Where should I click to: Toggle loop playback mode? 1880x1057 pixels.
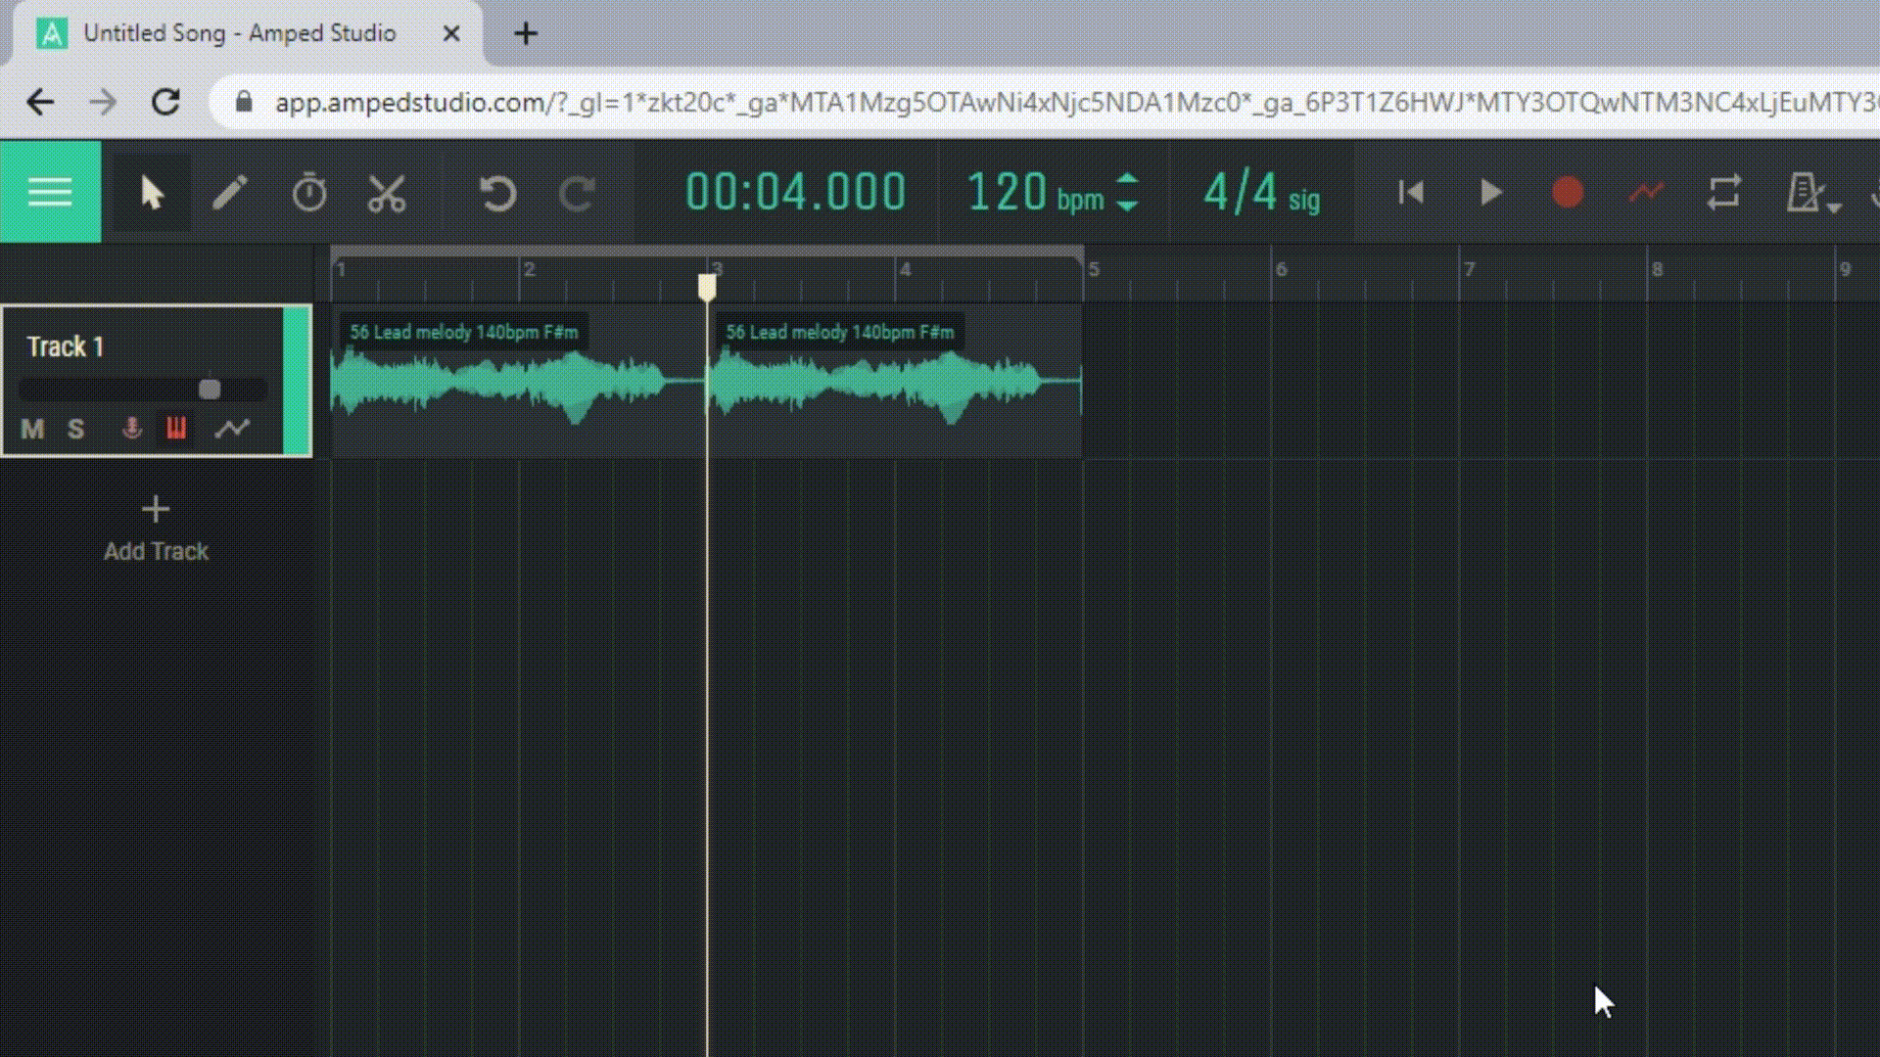click(1723, 193)
